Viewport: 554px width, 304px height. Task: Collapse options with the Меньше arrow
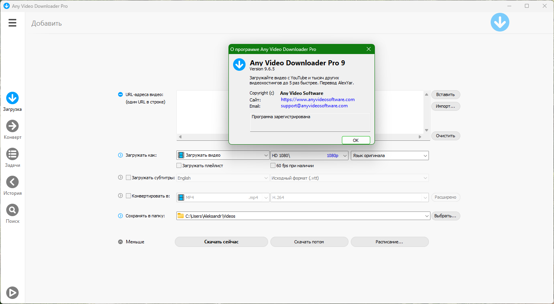[120, 242]
